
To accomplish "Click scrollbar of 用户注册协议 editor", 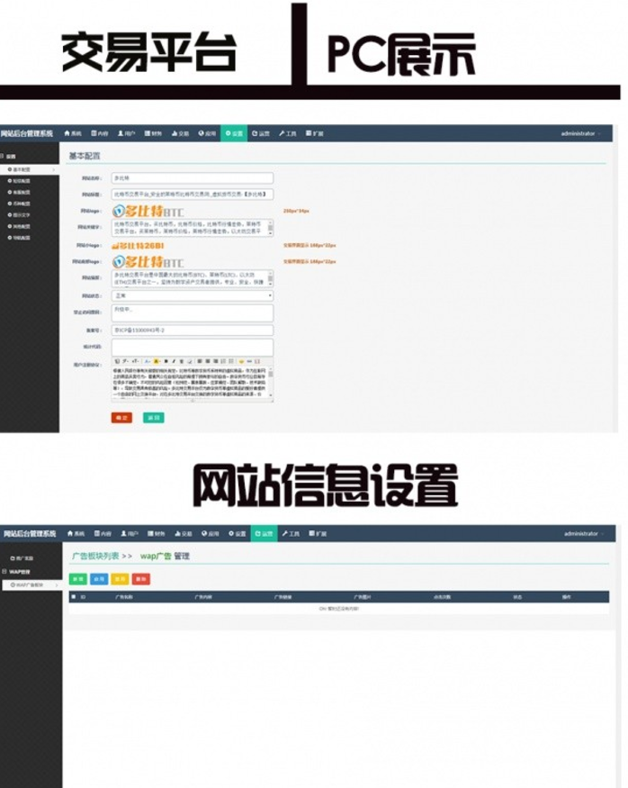I will point(271,383).
